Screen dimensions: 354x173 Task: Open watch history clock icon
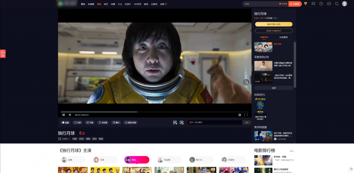pyautogui.click(x=321, y=4)
